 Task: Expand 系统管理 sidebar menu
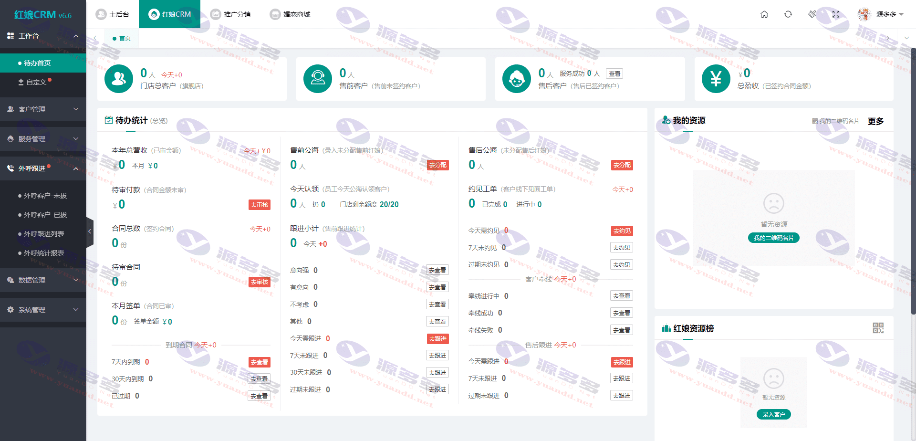coord(43,310)
